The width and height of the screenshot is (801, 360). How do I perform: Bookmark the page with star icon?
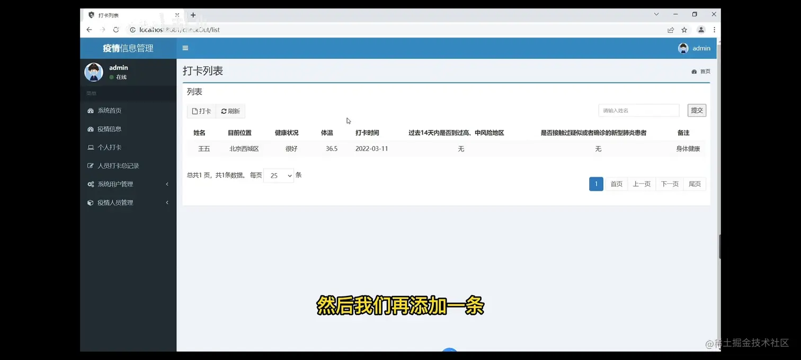684,30
